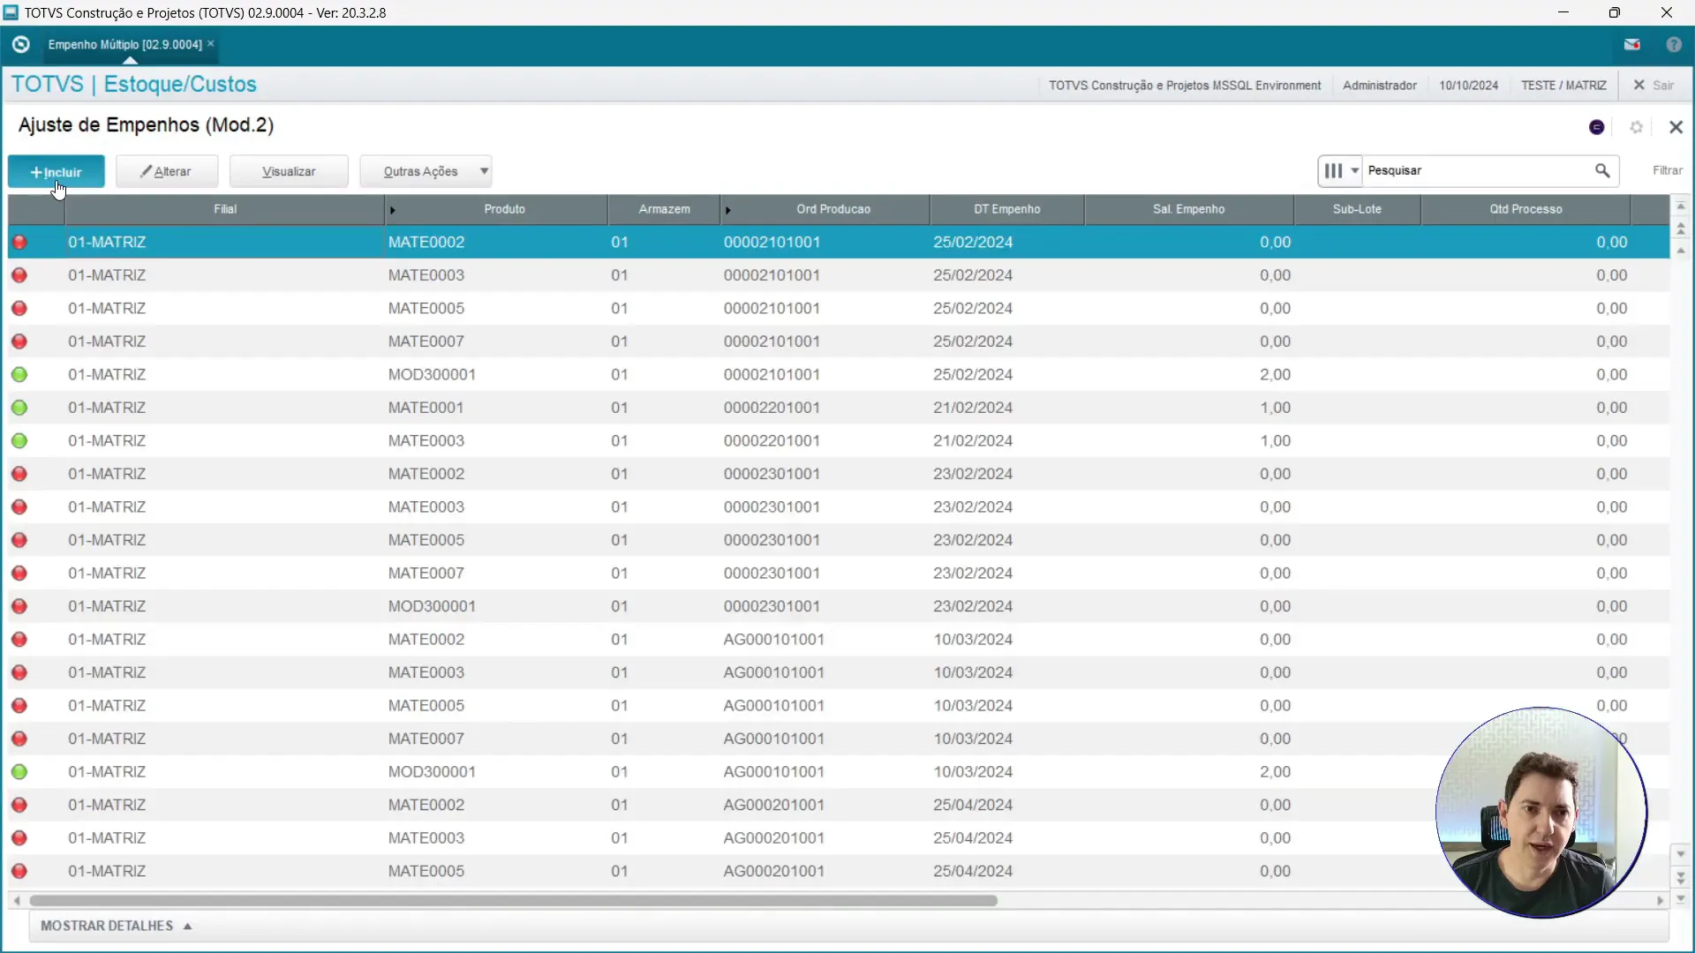Select order AG000201001 in MATE0002 row
Viewport: 1695px width, 953px height.
click(773, 805)
